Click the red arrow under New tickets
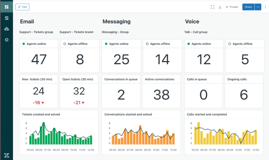The width and height of the screenshot is (269, 160). [x=43, y=103]
